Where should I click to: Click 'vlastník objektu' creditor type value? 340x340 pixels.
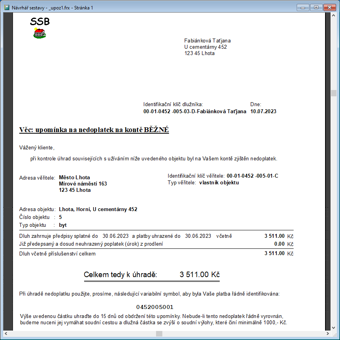[219, 182]
